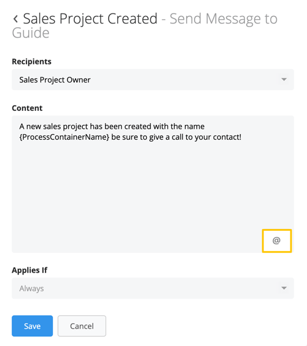
Task: Expand the Applies If dropdown arrow
Action: click(x=284, y=288)
